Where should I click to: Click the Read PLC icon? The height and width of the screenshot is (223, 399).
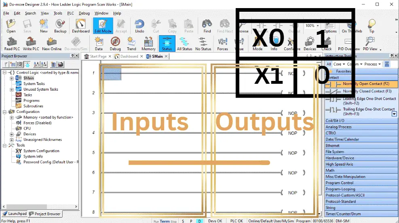12,44
